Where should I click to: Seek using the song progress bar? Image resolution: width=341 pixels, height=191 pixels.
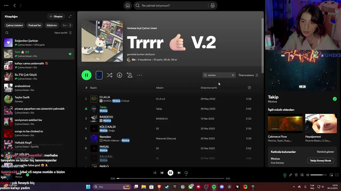[x=170, y=179]
